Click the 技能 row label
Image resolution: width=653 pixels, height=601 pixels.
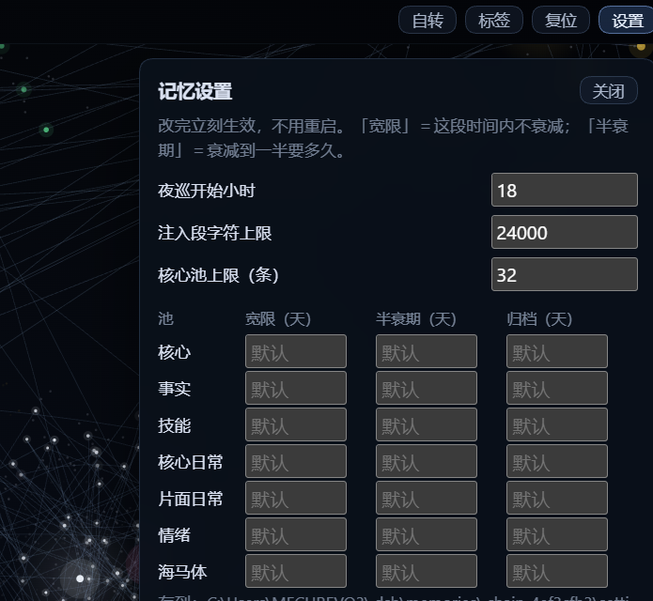(x=174, y=425)
